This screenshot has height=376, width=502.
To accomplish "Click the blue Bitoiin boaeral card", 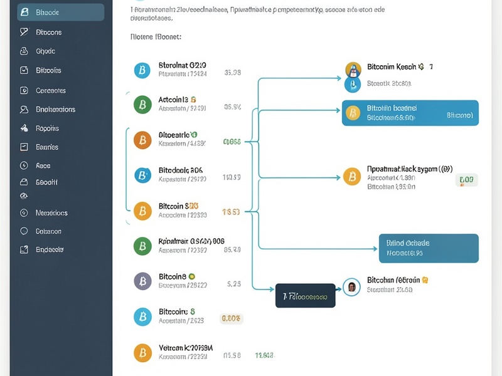I will click(x=410, y=113).
